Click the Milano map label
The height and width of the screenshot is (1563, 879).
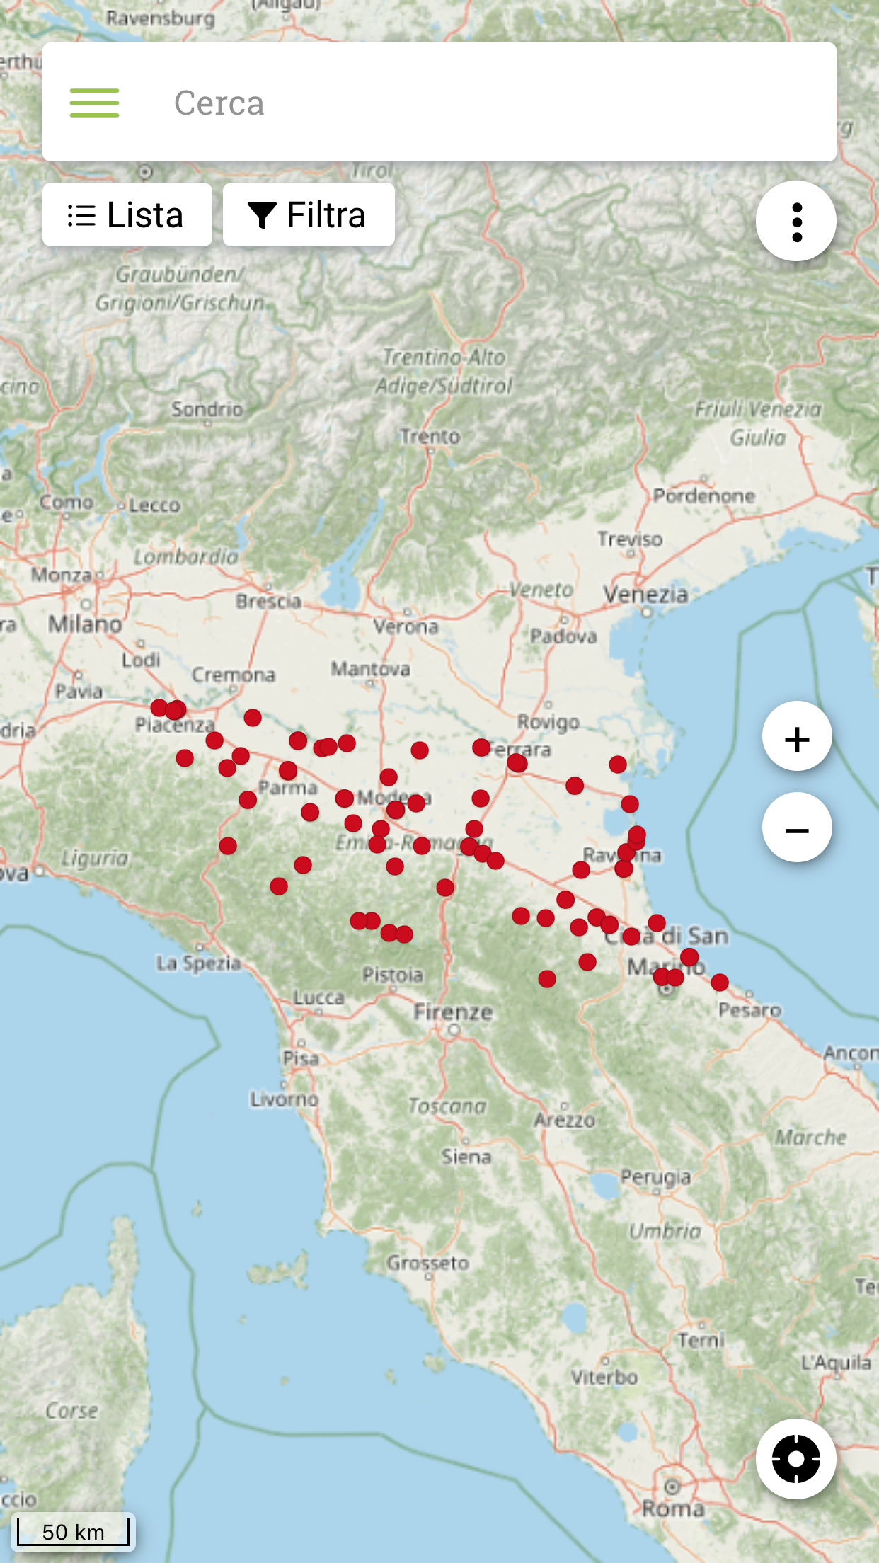tap(85, 624)
